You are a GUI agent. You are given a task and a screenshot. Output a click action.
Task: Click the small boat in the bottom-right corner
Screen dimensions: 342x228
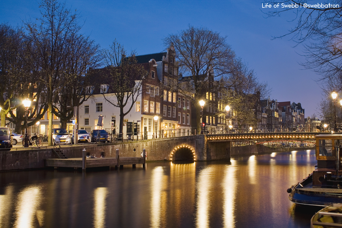pos(328,217)
